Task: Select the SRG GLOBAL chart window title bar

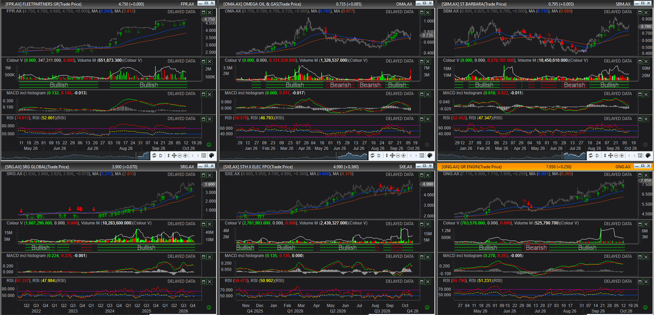Action: pos(109,166)
